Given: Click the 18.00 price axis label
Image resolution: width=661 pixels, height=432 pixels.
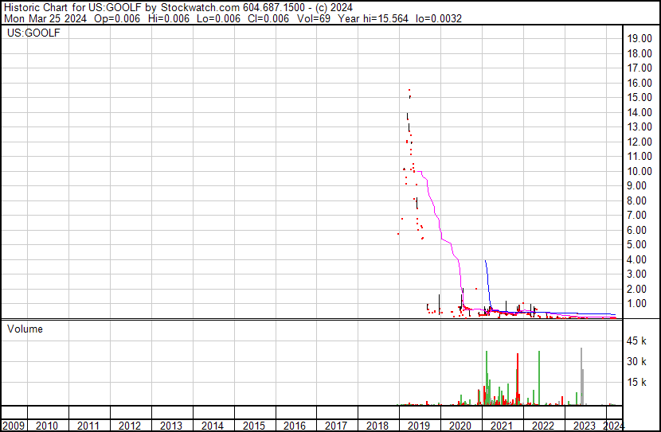Looking at the screenshot, I should tap(639, 53).
